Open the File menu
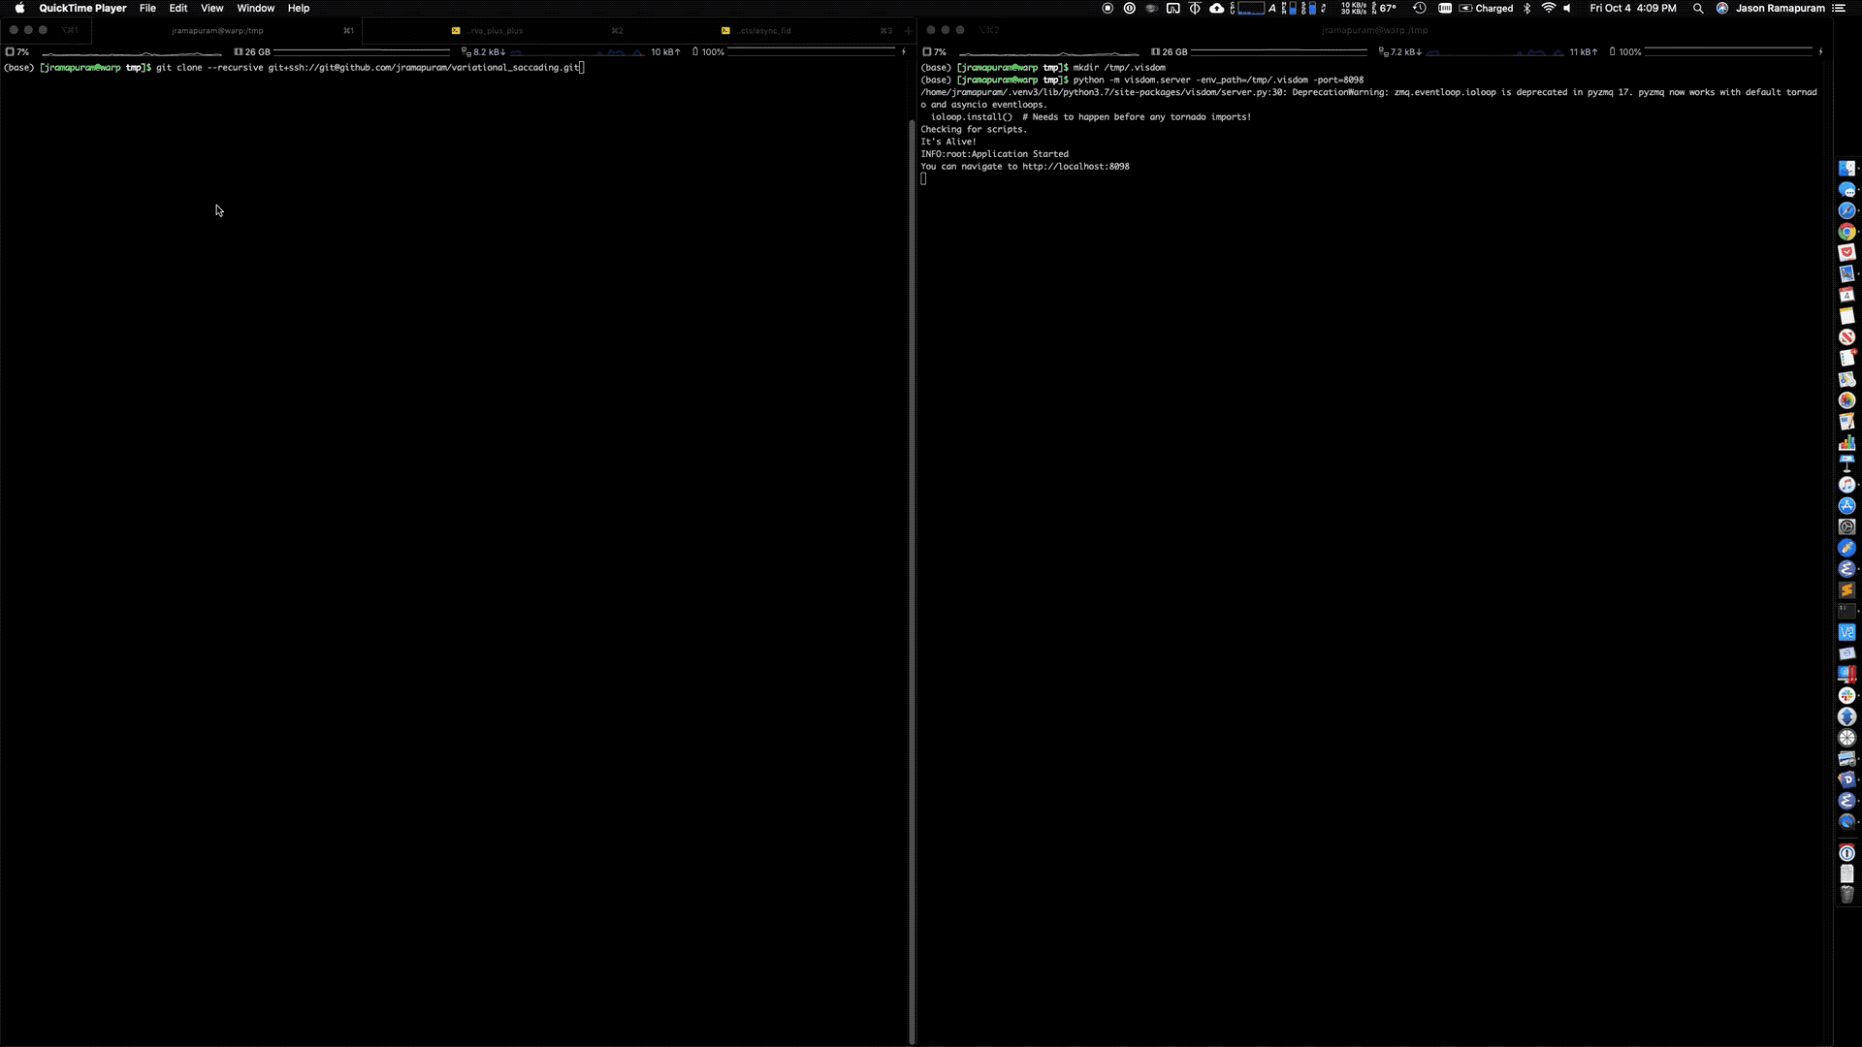 click(x=147, y=8)
